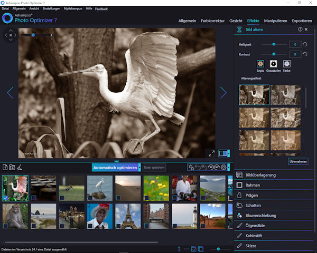Switch to the Farbkorrektur tab
The image size is (317, 253).
coord(213,21)
